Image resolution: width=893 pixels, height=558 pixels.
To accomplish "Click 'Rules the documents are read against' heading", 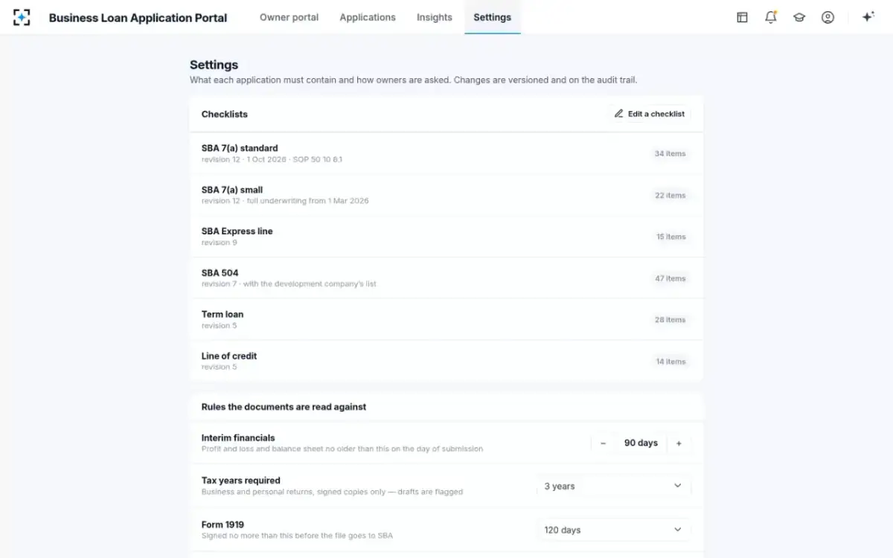I will (284, 407).
